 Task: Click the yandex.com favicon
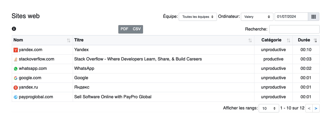(16, 50)
